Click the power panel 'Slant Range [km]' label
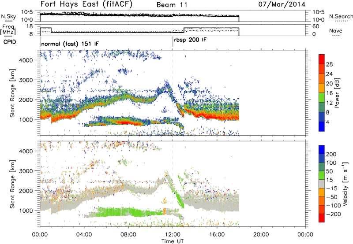 pyautogui.click(x=12, y=93)
